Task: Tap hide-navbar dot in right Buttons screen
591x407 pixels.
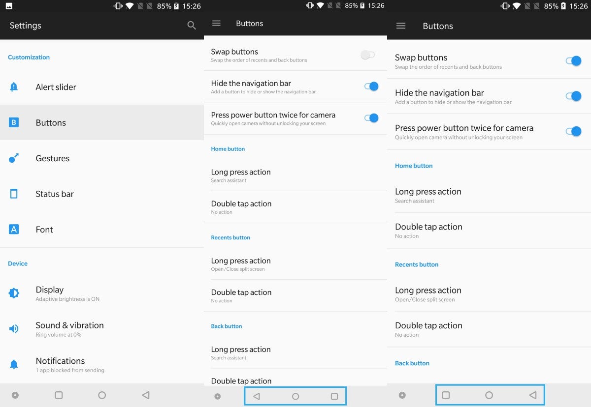Action: pyautogui.click(x=402, y=395)
